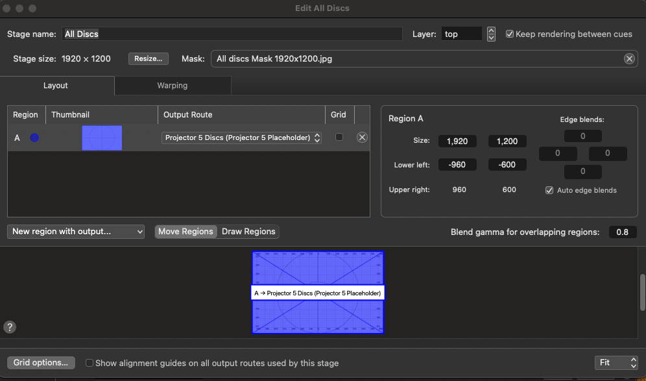
Task: Click the Stage name text field
Action: (232, 34)
